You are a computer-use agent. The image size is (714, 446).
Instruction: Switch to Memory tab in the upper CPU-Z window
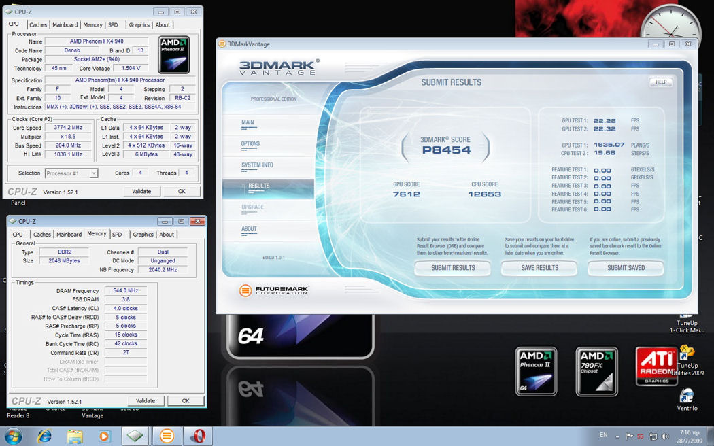(93, 25)
